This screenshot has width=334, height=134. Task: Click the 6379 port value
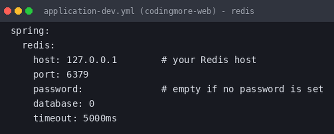tap(78, 74)
